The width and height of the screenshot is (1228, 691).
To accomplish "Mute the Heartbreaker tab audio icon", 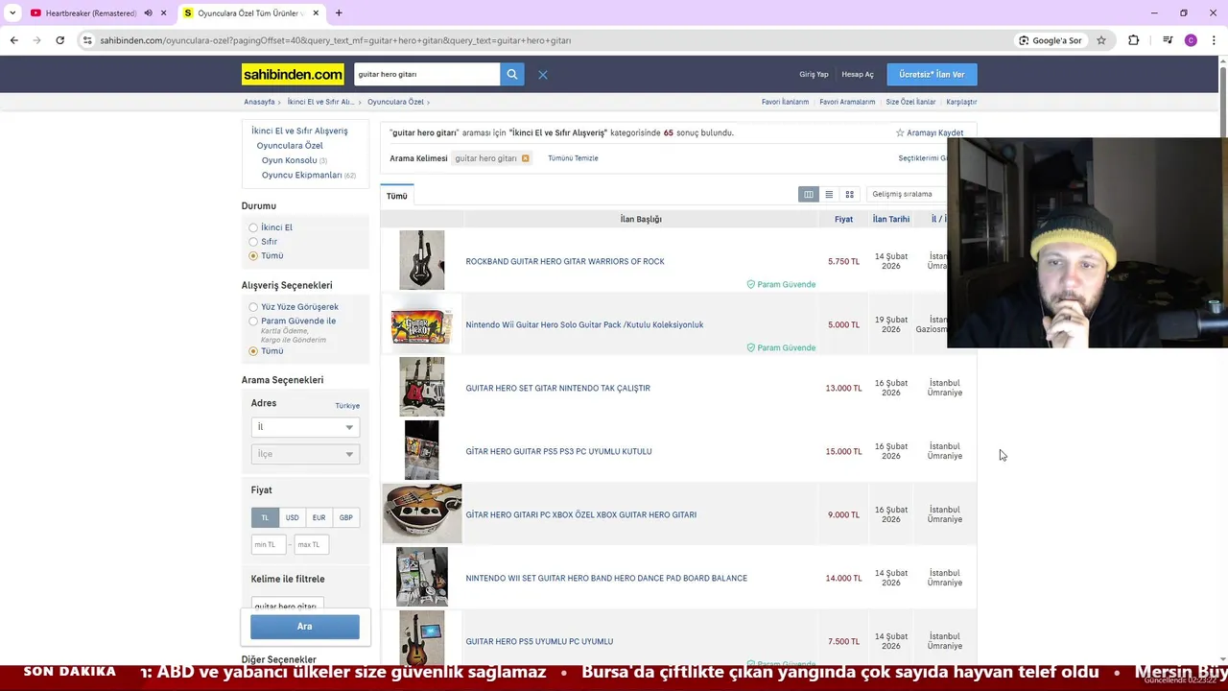I will pos(148,13).
